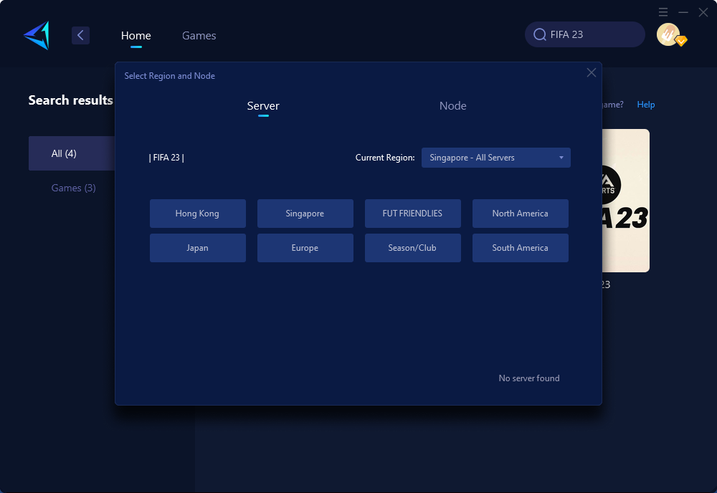This screenshot has height=493, width=717.
Task: Select the All (4) results filter
Action: [72, 153]
